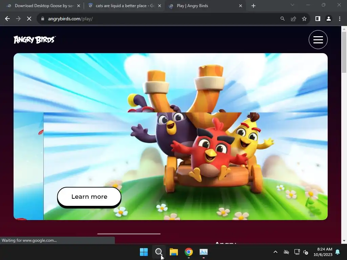Open a new browser tab
Viewport: 347px width, 260px height.
tap(253, 6)
